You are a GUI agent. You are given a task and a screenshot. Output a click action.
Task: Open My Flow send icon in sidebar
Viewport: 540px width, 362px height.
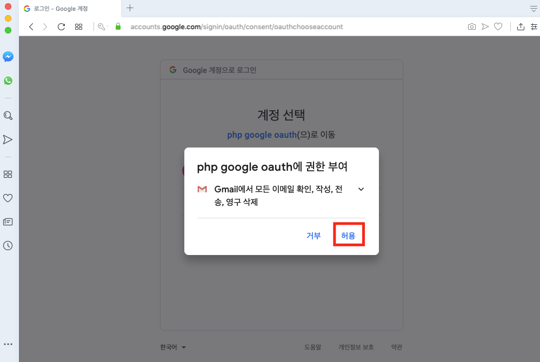(x=8, y=139)
